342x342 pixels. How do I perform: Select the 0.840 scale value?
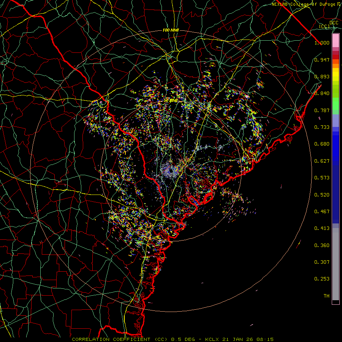pos(322,93)
